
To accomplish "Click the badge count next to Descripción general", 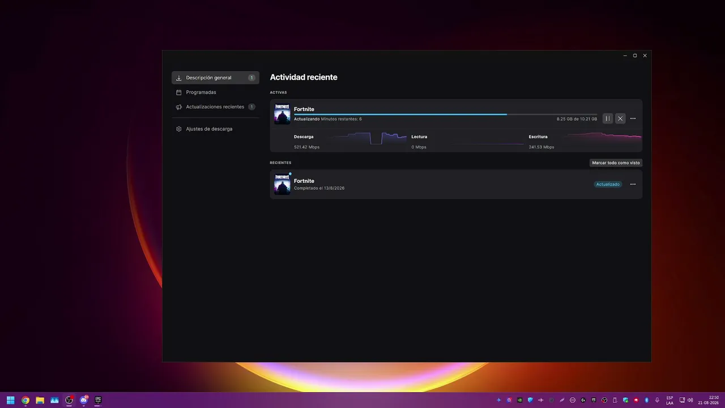I will click(251, 78).
